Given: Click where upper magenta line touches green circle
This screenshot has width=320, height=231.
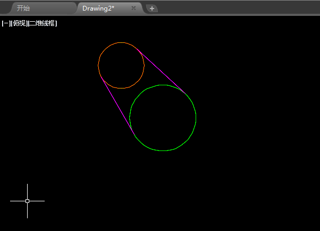Looking at the screenshot, I should click(x=186, y=94).
